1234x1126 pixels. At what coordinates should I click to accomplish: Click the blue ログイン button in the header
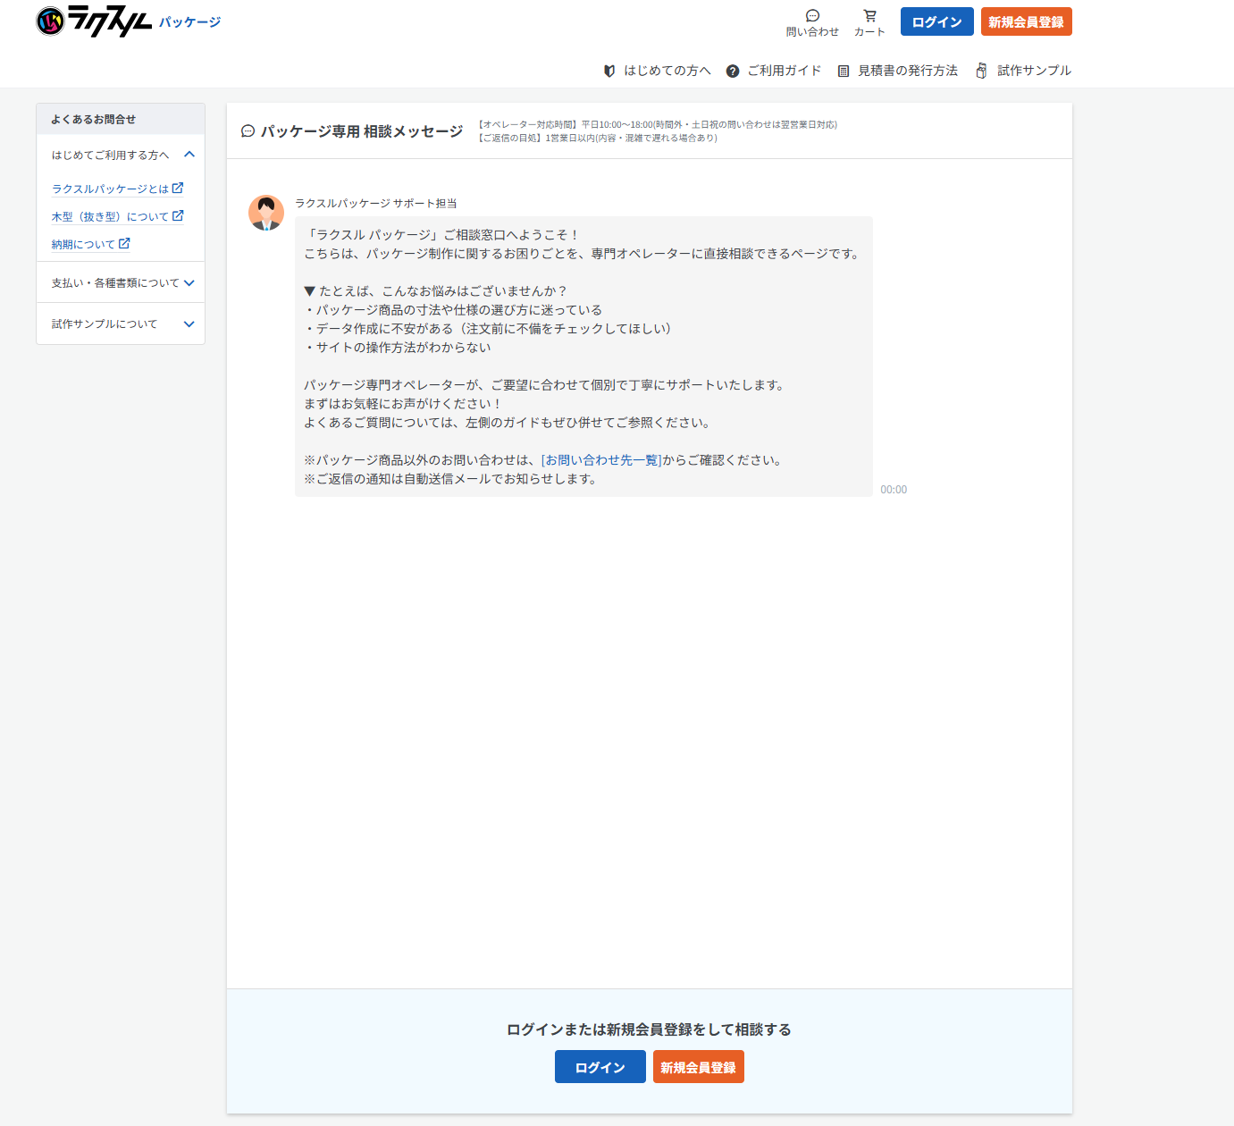click(x=936, y=21)
